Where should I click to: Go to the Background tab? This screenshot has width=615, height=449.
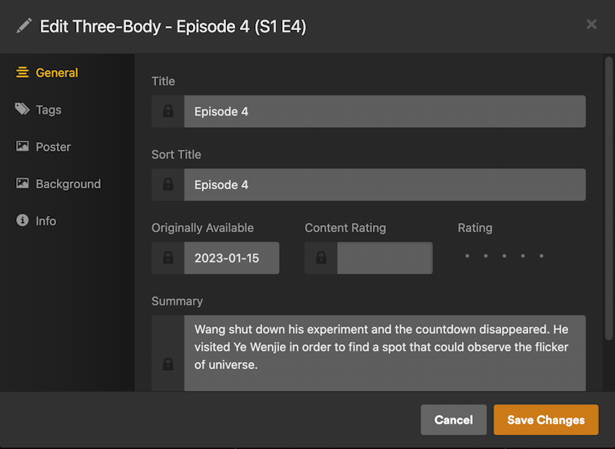58,184
